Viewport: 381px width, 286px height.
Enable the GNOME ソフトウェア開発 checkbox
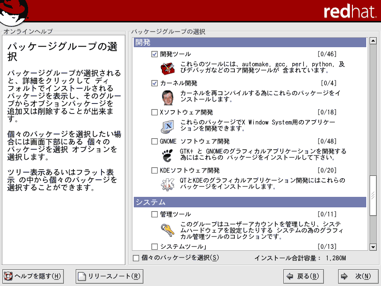(x=154, y=142)
